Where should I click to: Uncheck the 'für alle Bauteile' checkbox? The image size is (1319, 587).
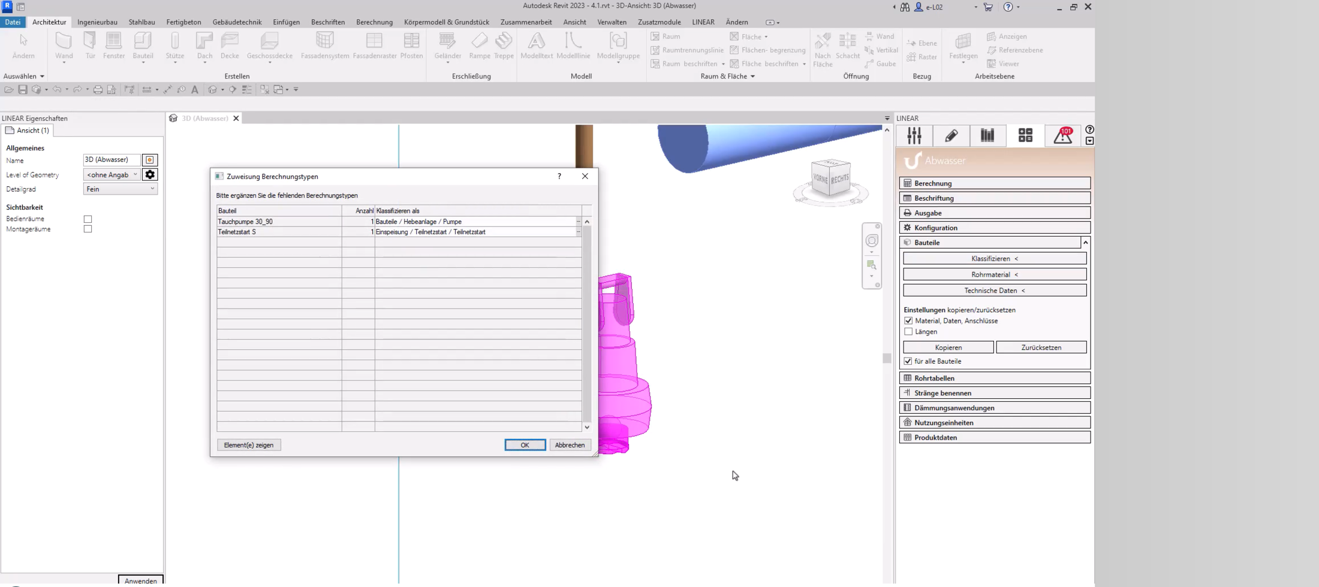[908, 361]
